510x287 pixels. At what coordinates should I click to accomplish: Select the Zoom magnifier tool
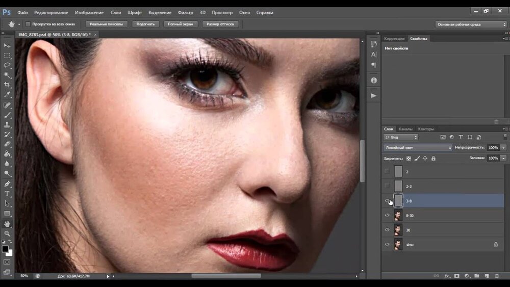(x=7, y=233)
